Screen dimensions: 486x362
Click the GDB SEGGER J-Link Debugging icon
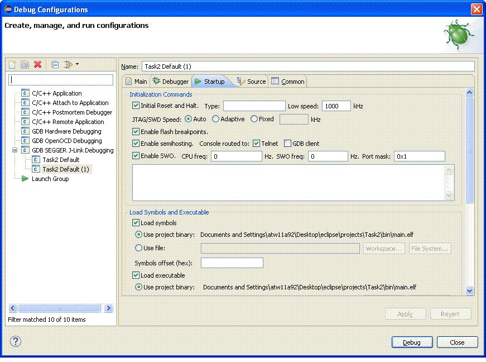pyautogui.click(x=25, y=150)
